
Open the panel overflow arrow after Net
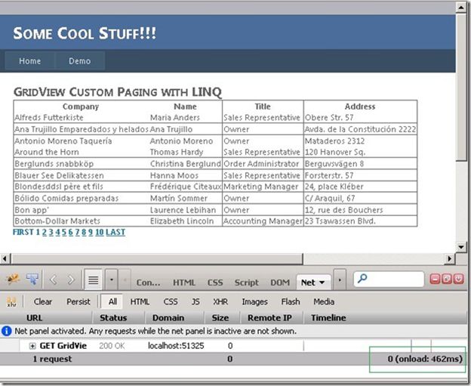[340, 280]
